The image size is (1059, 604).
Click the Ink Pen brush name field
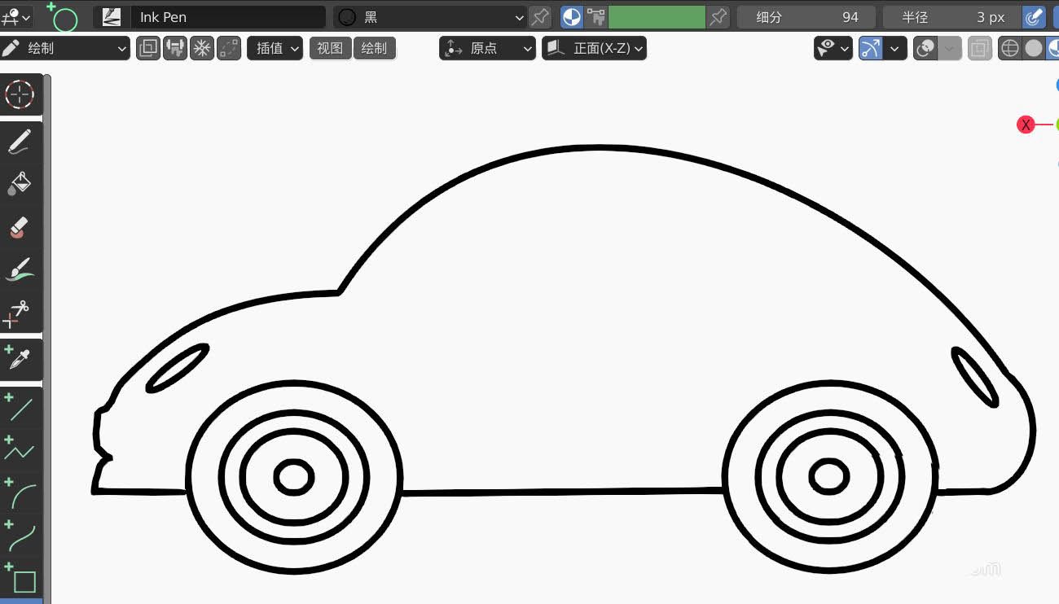228,16
